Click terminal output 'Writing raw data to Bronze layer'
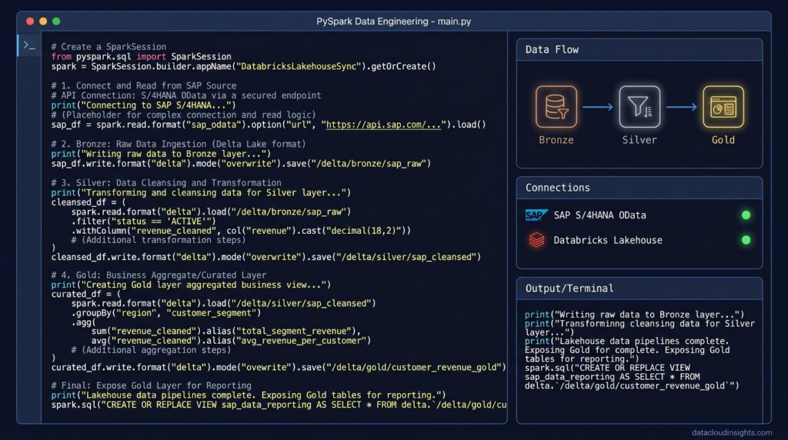Image resolution: width=788 pixels, height=440 pixels. point(634,315)
